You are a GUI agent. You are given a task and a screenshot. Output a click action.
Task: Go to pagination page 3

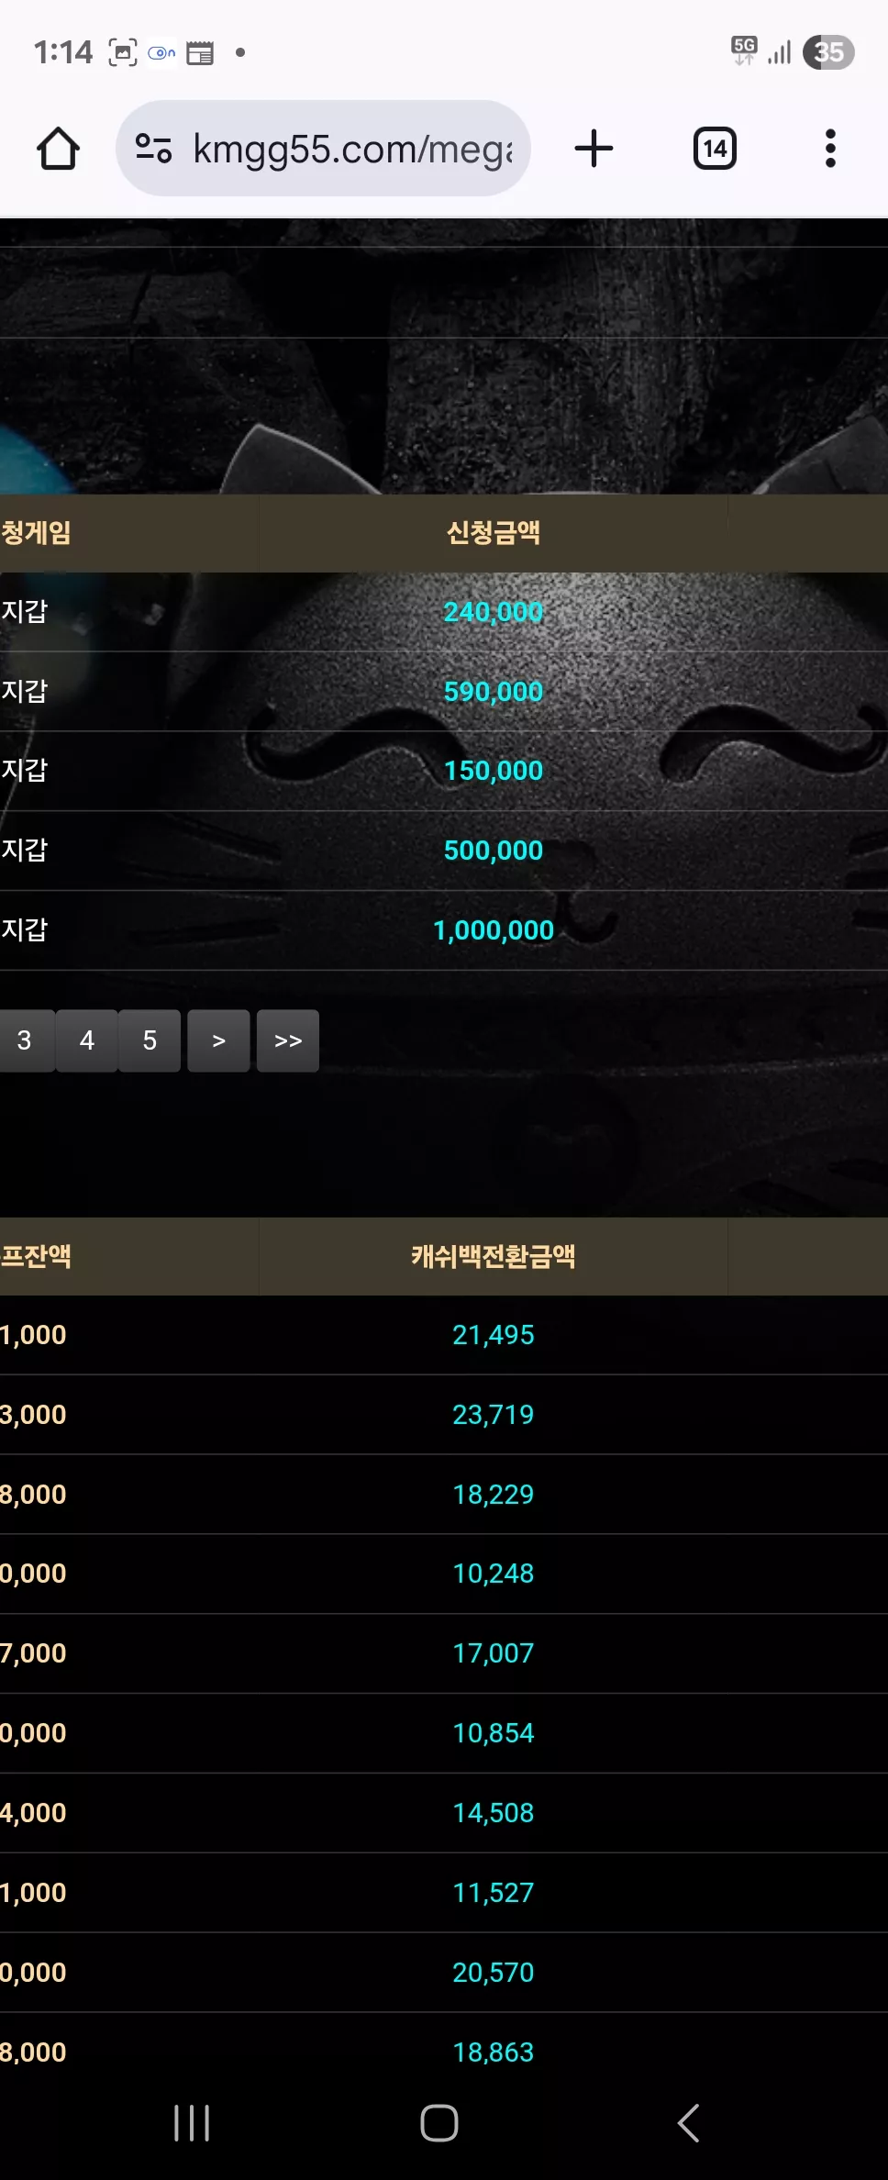coord(25,1040)
